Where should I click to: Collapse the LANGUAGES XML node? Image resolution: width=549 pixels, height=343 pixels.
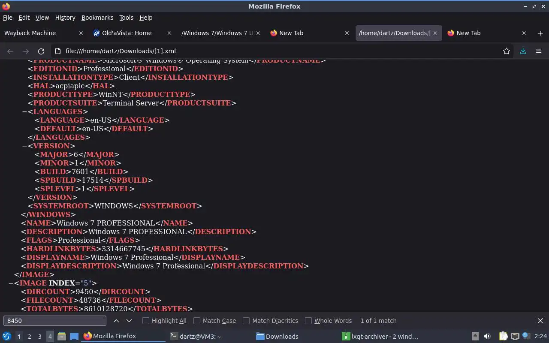coord(25,111)
